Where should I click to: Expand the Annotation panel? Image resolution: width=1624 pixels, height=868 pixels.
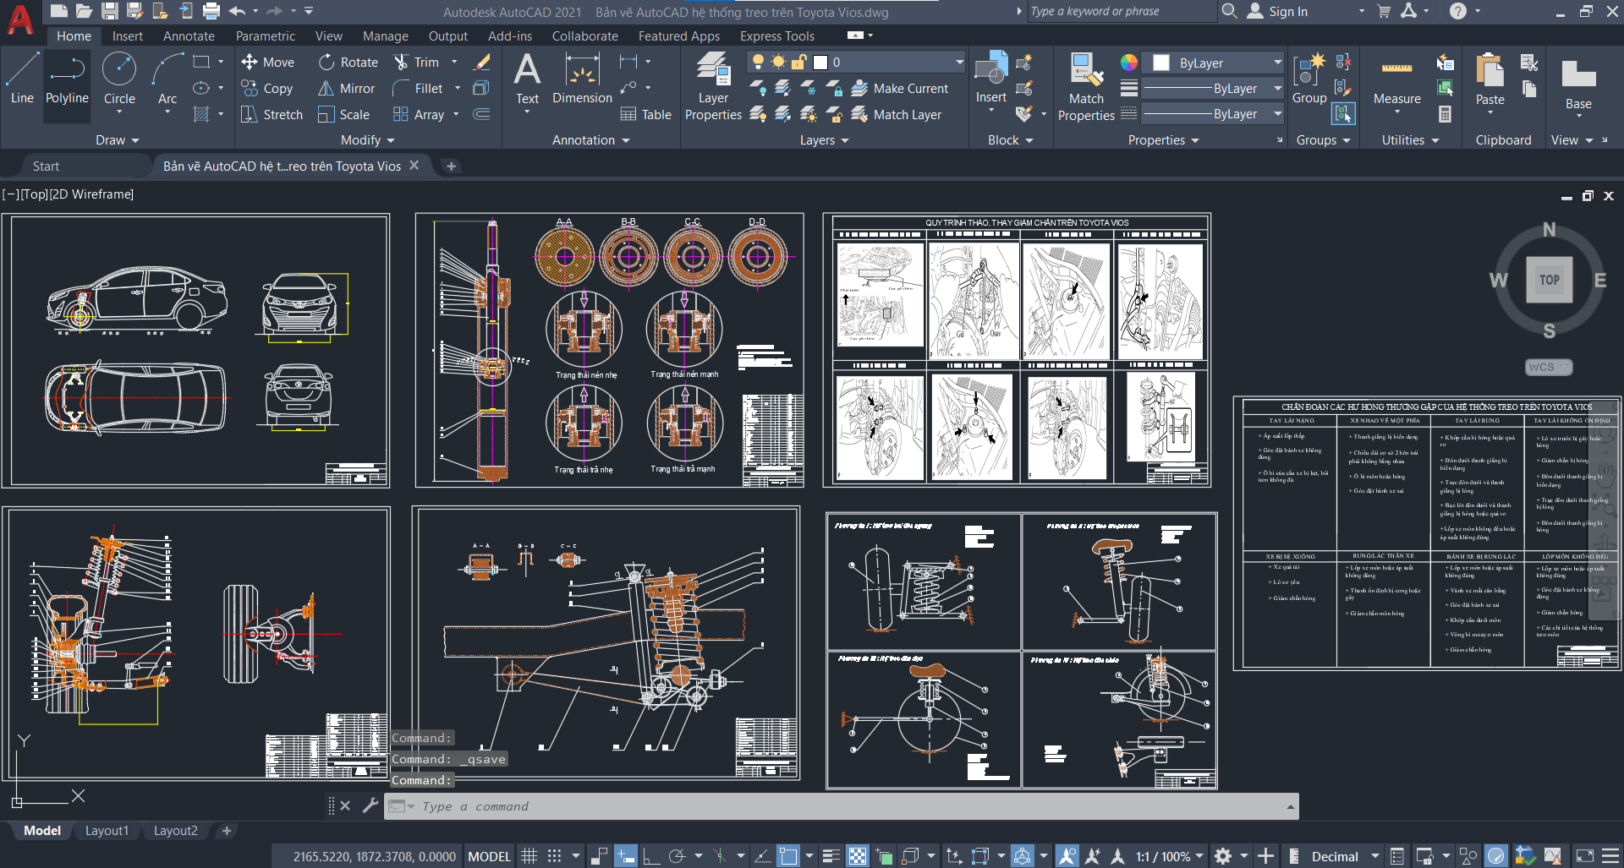coord(590,140)
